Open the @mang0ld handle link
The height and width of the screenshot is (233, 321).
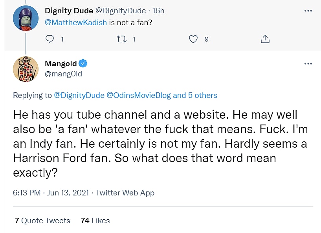tap(64, 74)
